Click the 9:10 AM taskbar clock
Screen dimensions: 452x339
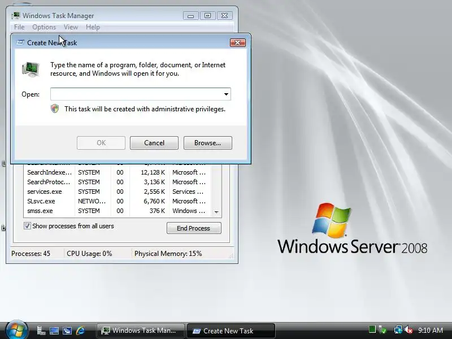pos(431,330)
